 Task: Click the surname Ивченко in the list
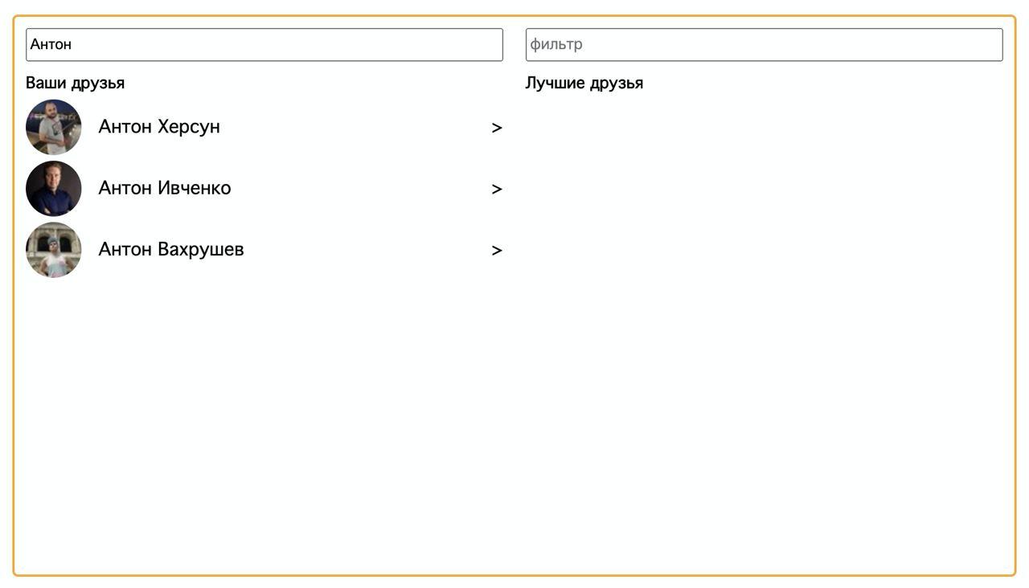(x=195, y=188)
